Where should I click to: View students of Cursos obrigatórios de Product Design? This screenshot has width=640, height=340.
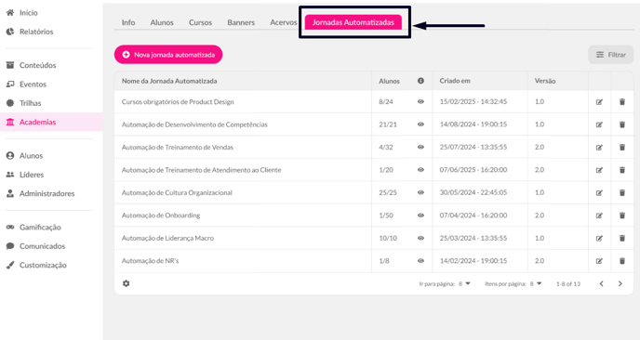(x=420, y=101)
